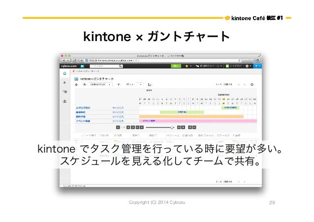
Task: Click the browser address bar
Action: (x=163, y=61)
